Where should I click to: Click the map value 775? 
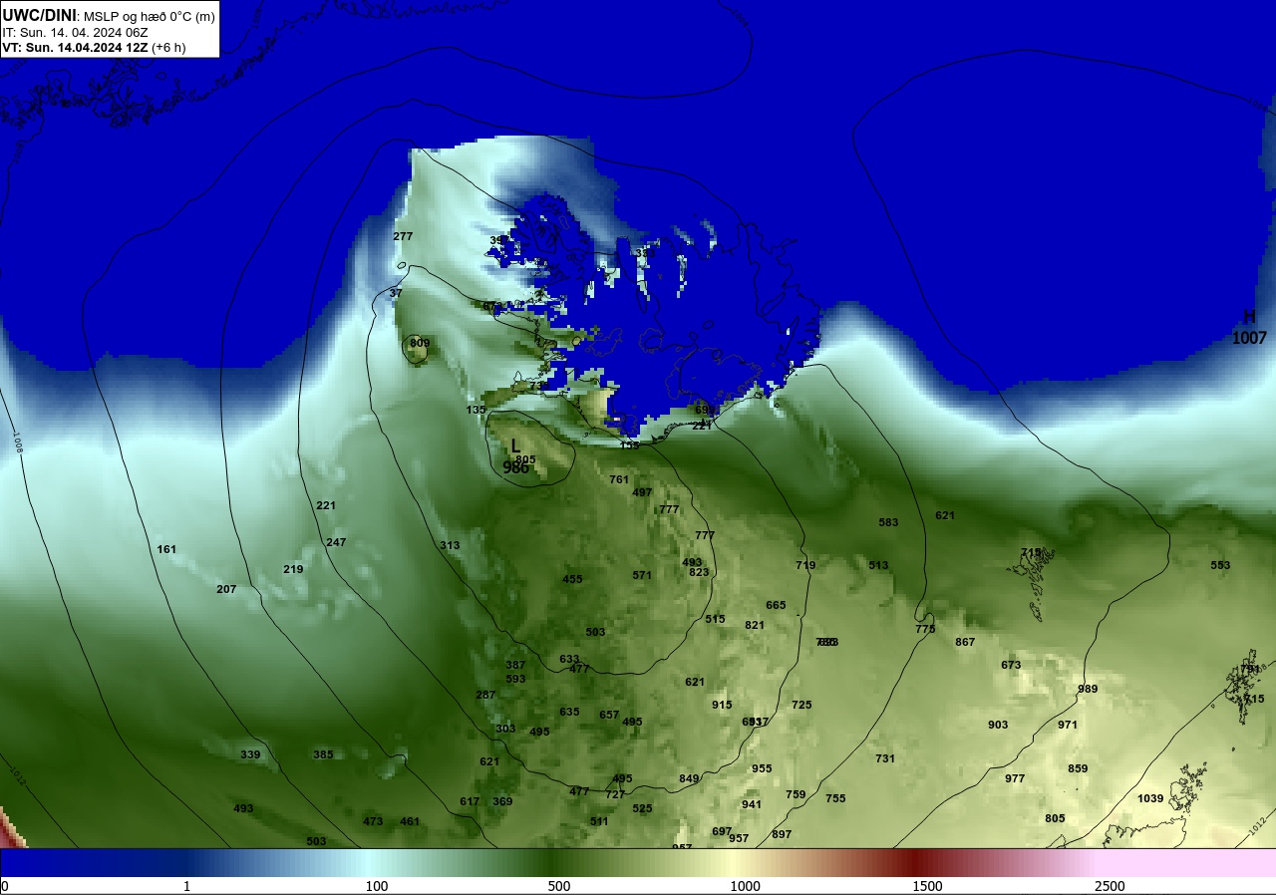point(925,629)
